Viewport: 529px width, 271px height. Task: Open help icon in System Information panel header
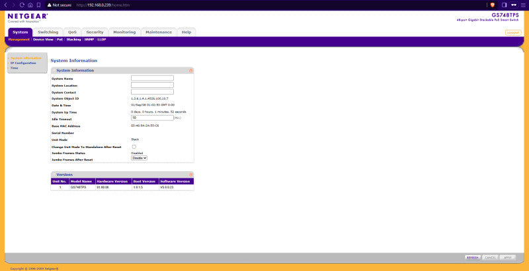[190, 71]
